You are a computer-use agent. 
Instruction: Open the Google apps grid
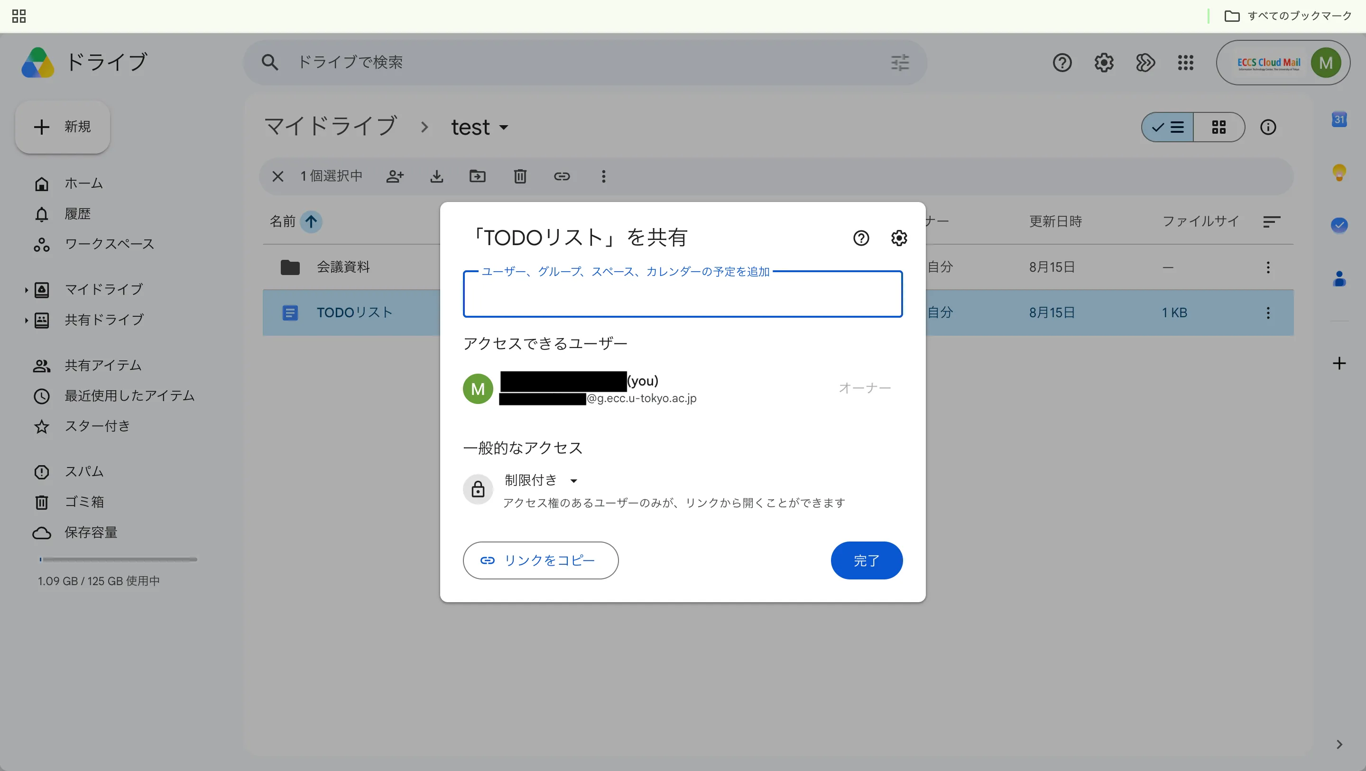tap(1186, 63)
